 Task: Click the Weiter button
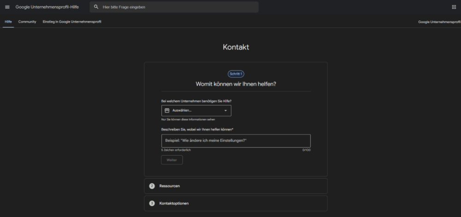click(171, 160)
